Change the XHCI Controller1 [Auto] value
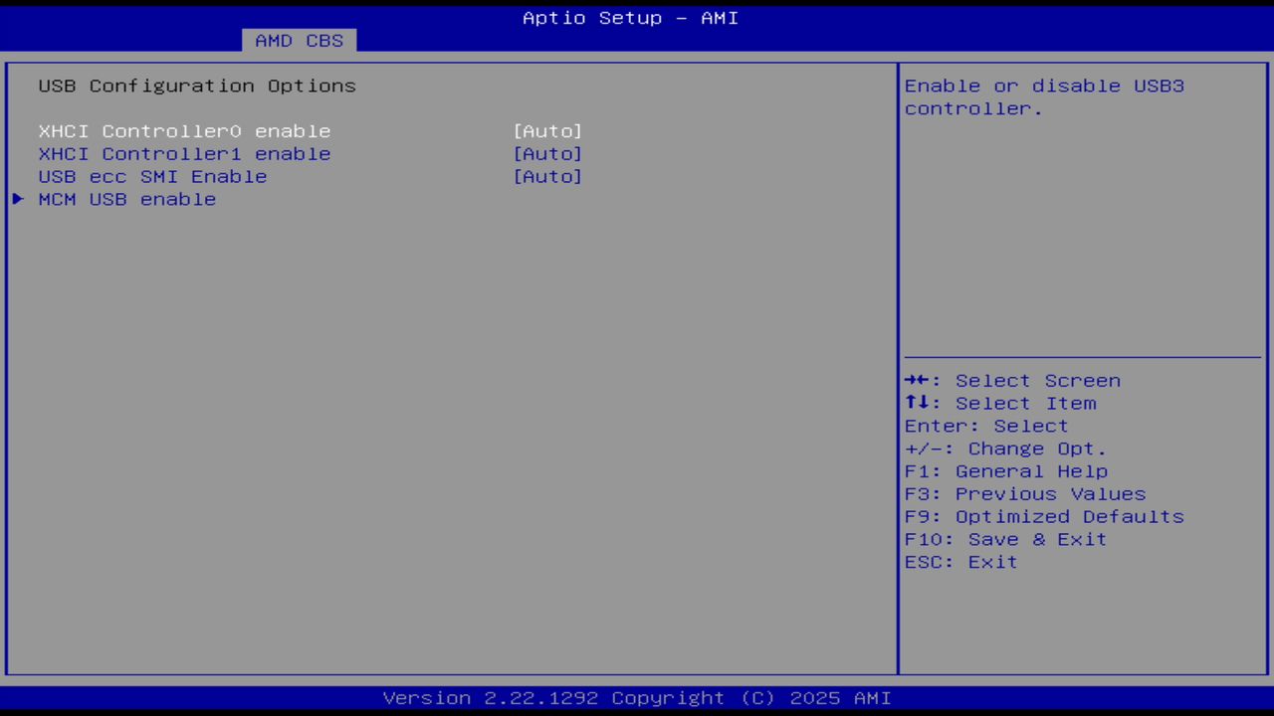Screen dimensions: 1274x716 pos(547,154)
